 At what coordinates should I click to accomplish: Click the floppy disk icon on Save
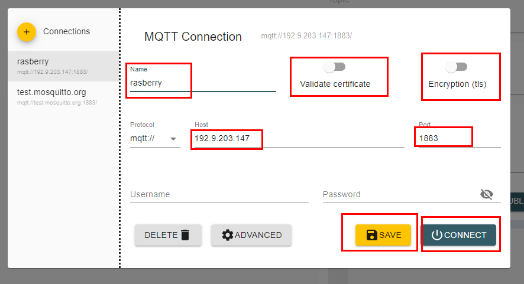371,235
